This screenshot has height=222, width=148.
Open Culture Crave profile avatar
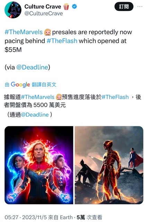(x=13, y=10)
